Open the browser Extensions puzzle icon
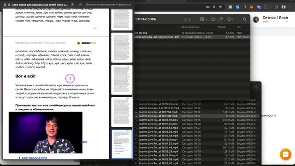This screenshot has width=295, height=166. point(266,7)
